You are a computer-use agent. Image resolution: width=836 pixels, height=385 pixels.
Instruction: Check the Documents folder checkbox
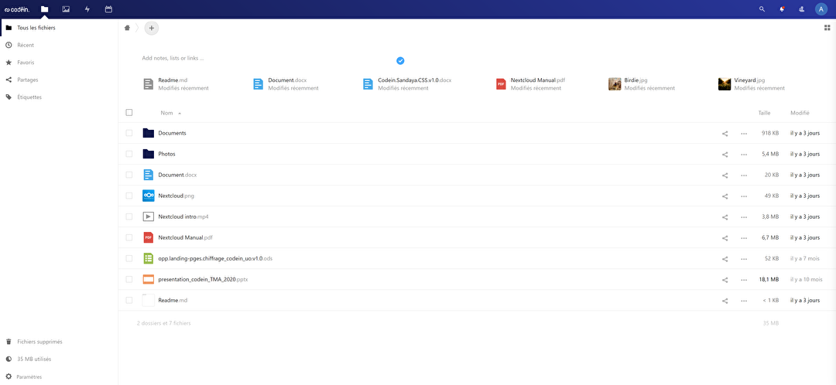pyautogui.click(x=129, y=133)
